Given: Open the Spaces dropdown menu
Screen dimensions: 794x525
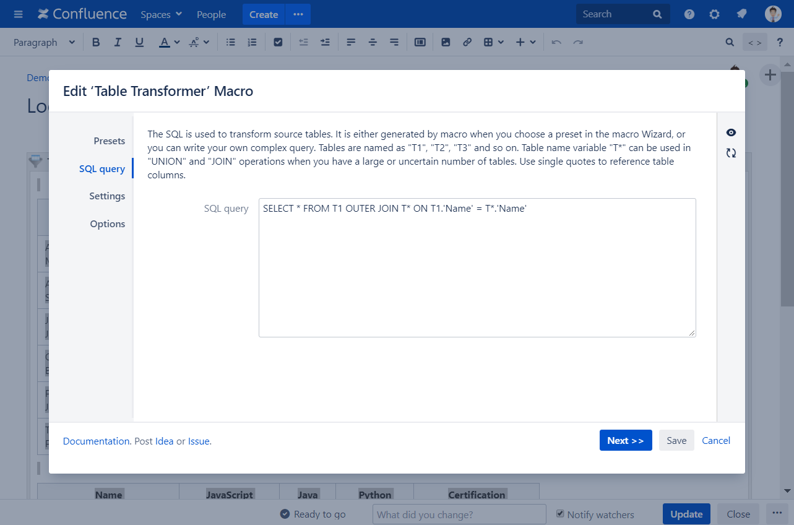Looking at the screenshot, I should tap(161, 14).
